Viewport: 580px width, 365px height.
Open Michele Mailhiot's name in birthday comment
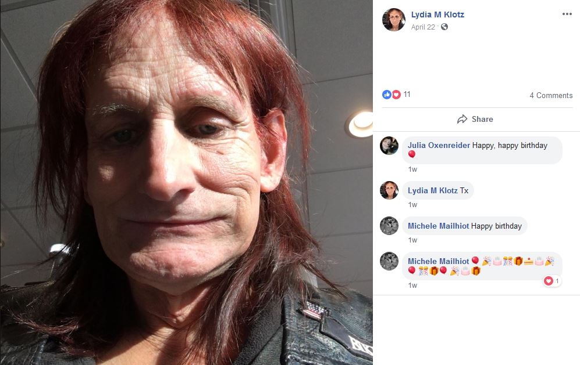pyautogui.click(x=438, y=226)
